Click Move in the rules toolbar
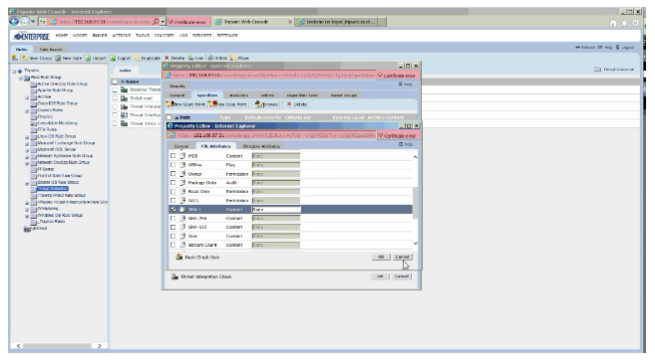Screen dimensions: 655x361 pos(239,58)
